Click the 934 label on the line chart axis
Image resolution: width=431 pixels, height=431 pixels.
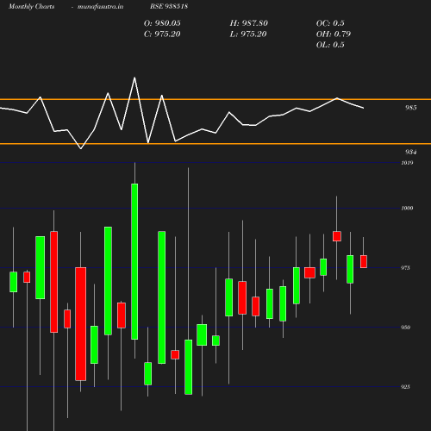[411, 152]
